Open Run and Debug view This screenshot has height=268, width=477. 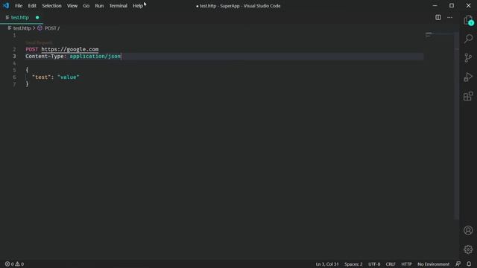(x=468, y=77)
